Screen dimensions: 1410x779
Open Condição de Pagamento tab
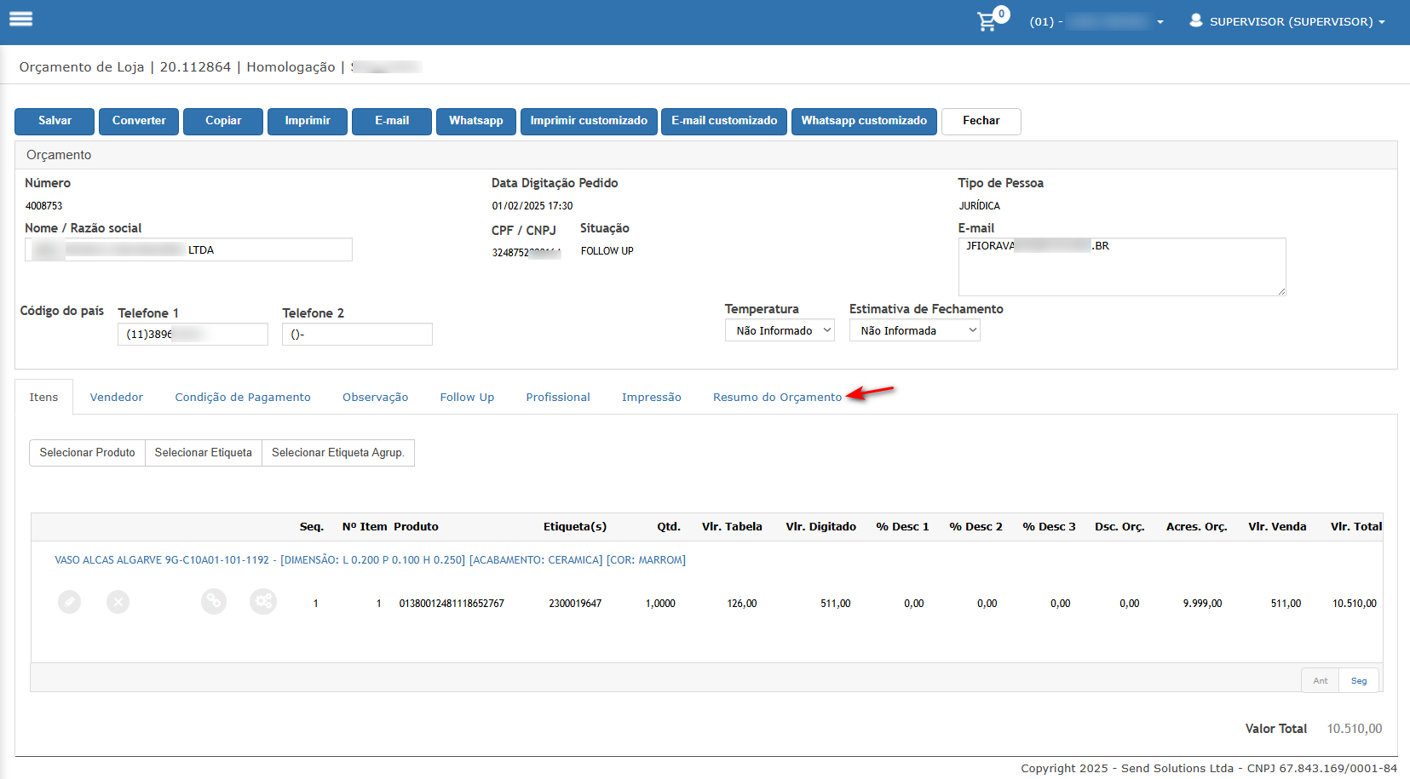pos(243,397)
